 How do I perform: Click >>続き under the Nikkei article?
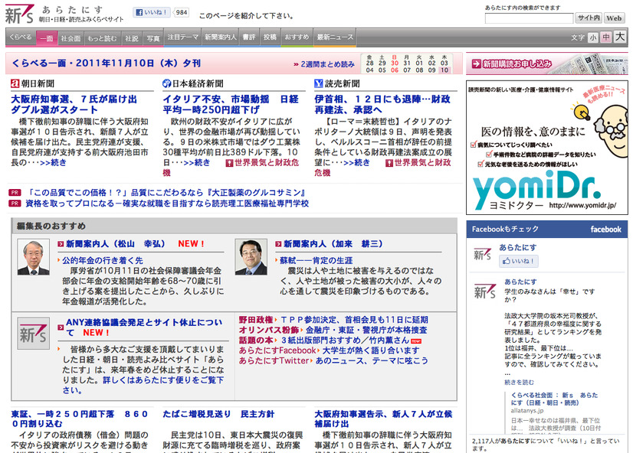click(197, 162)
